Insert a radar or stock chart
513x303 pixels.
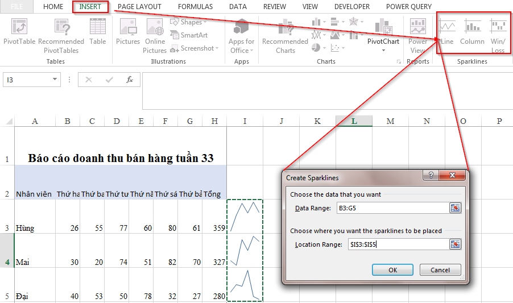[356, 22]
